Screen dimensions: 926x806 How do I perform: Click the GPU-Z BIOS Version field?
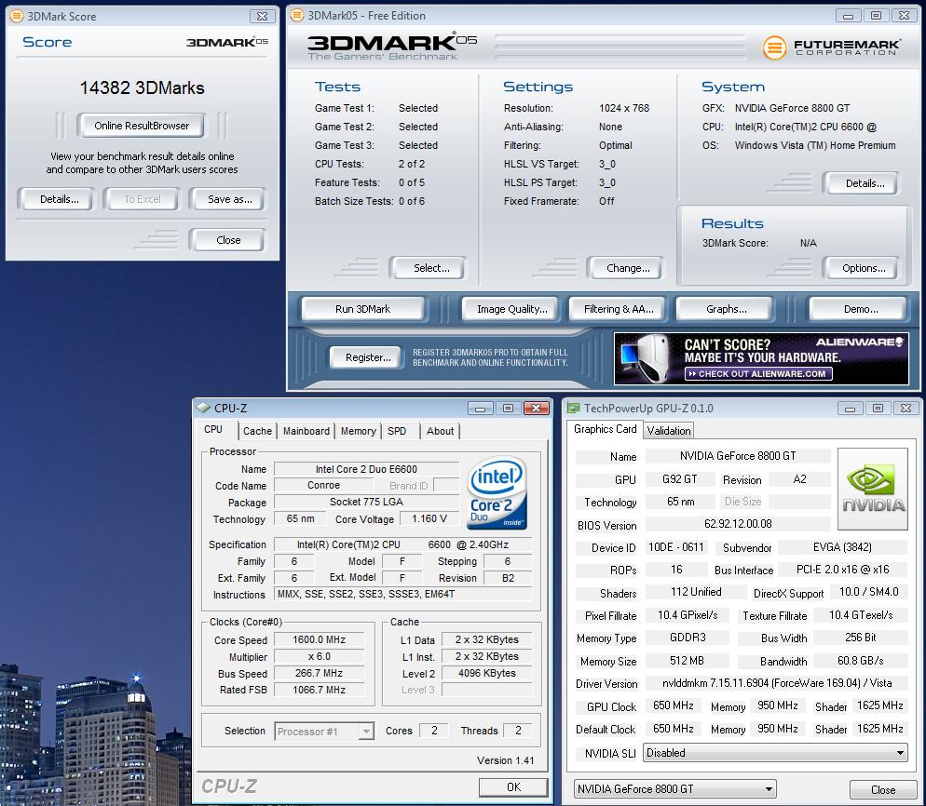pos(738,524)
